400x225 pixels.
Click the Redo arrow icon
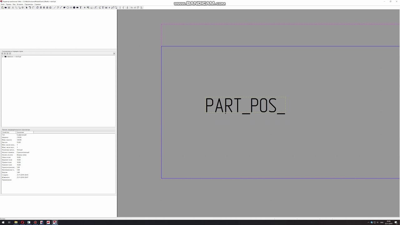click(x=33, y=7)
